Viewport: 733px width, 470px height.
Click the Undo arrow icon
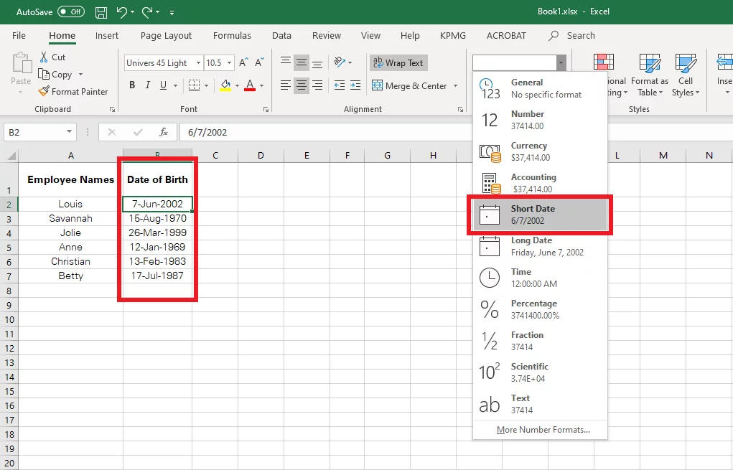tap(122, 12)
